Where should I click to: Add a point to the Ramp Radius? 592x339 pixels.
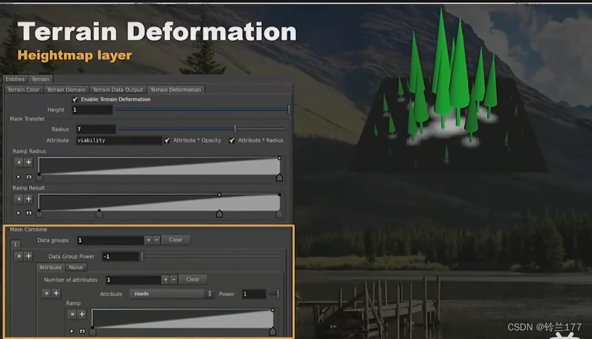29,162
